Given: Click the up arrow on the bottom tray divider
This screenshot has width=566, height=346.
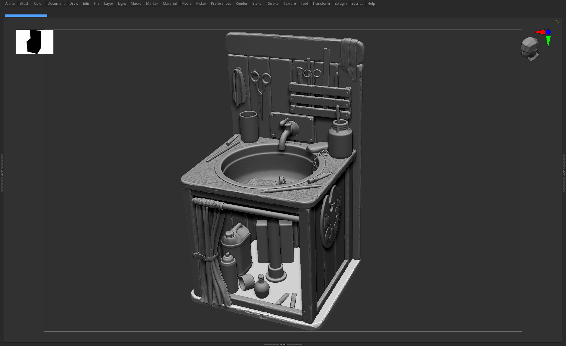Looking at the screenshot, I should (x=281, y=345).
